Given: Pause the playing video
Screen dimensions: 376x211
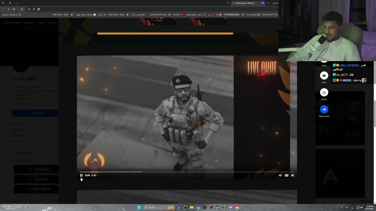Looking at the screenshot, I should tap(81, 175).
